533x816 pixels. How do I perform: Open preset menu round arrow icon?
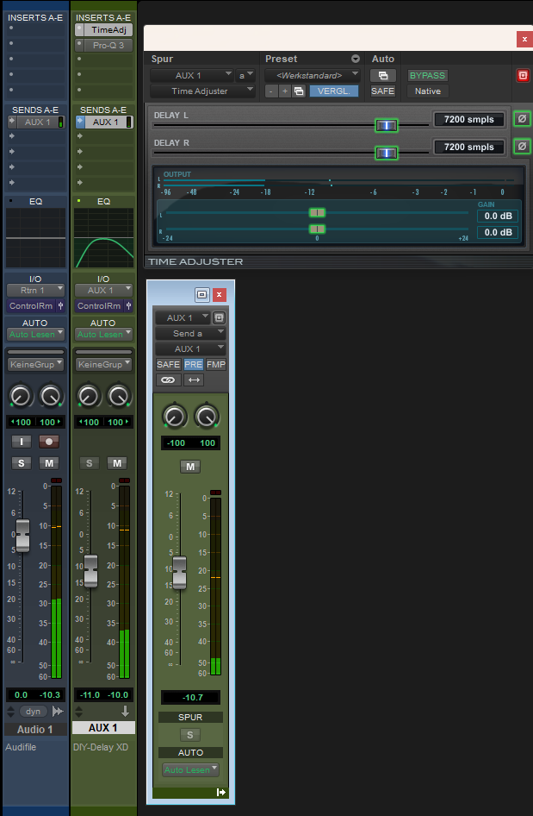point(356,59)
